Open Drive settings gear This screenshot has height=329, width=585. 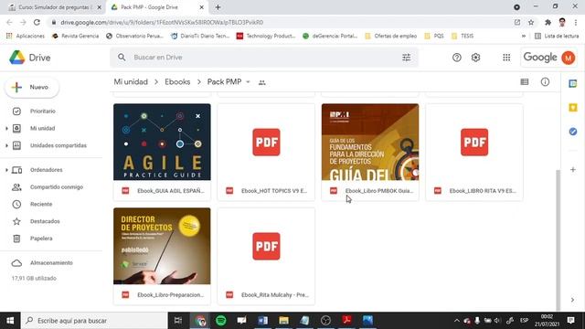coord(475,58)
